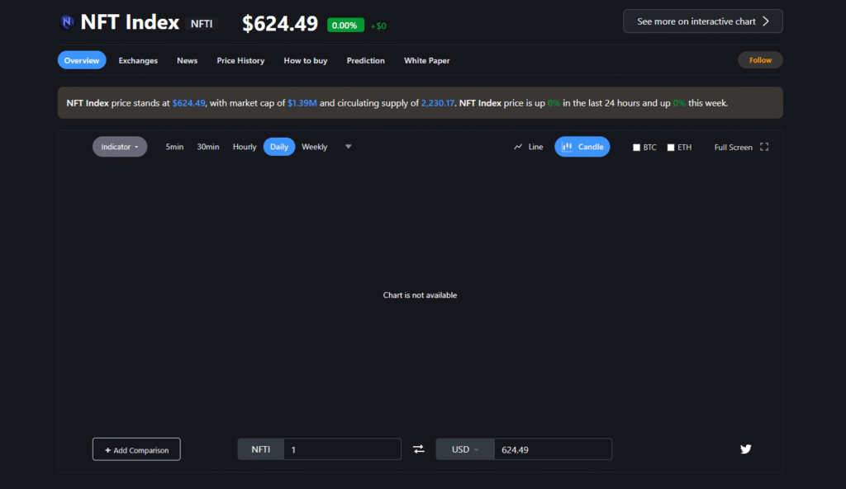Go to the Prediction tab
Viewport: 846px width, 489px height.
coord(365,60)
